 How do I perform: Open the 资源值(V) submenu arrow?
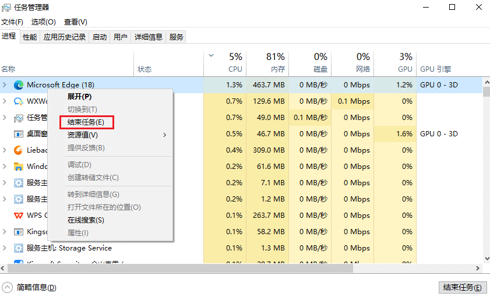[165, 135]
